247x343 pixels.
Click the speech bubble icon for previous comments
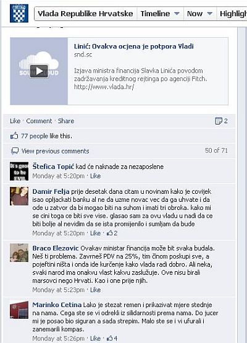click(15, 151)
